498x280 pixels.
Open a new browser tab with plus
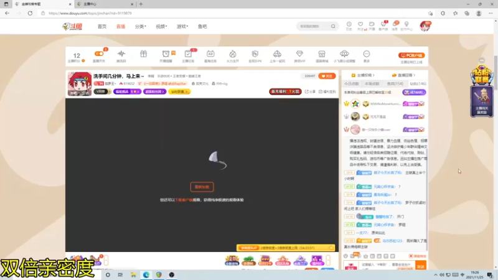coord(141,4)
